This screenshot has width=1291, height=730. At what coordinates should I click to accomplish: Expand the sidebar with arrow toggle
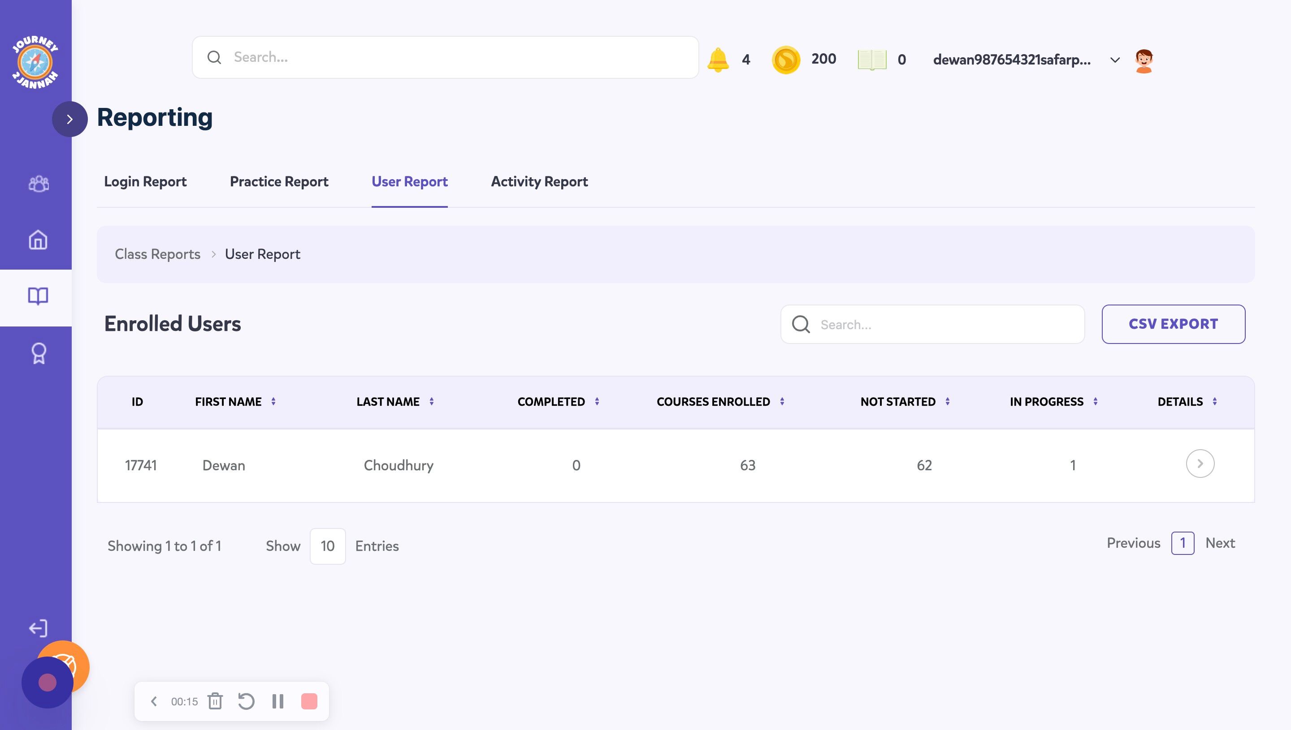point(70,119)
